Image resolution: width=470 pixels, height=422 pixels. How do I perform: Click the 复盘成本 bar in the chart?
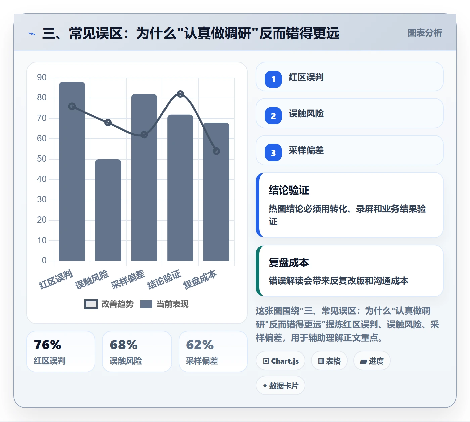click(x=216, y=192)
